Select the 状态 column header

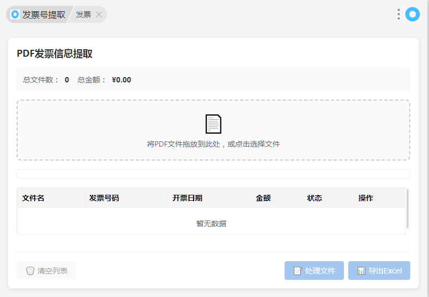click(328, 198)
